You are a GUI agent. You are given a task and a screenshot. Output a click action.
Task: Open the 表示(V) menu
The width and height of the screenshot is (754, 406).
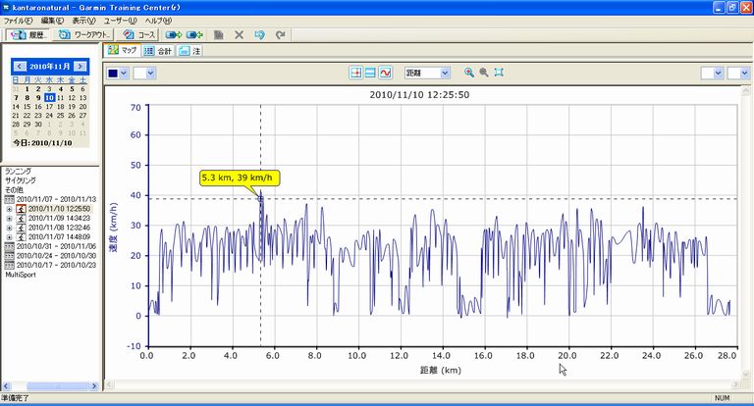pyautogui.click(x=83, y=21)
